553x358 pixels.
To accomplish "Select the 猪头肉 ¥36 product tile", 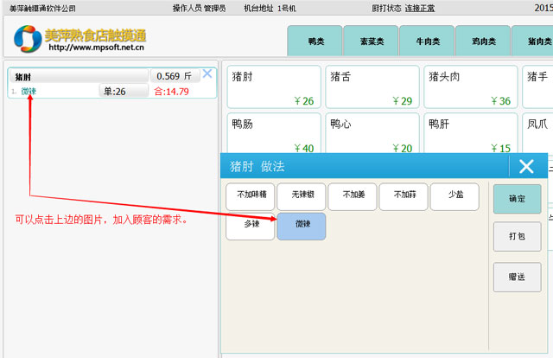I will pos(469,87).
